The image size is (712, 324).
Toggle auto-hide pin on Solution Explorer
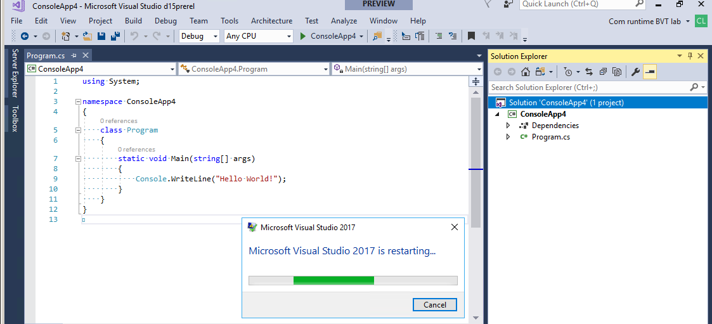pos(690,56)
